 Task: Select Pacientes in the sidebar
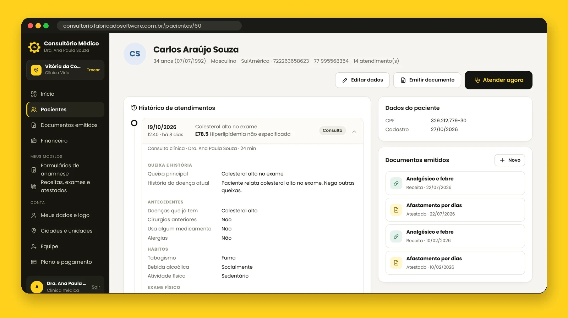tap(65, 110)
